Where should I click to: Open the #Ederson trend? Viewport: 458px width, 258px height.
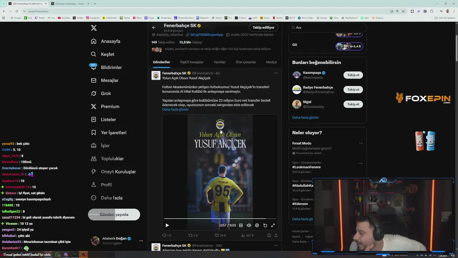(300, 204)
